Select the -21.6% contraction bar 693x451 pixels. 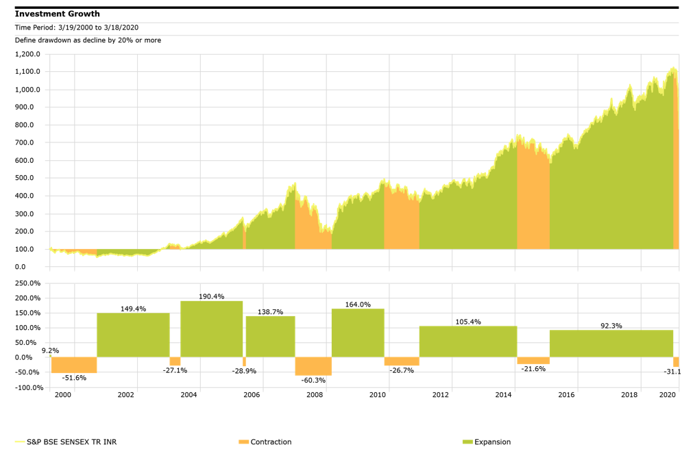click(533, 361)
